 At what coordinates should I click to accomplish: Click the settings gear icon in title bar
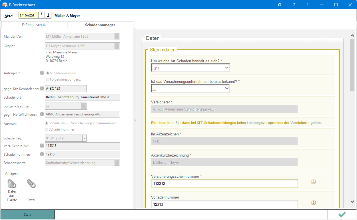tap(280, 5)
